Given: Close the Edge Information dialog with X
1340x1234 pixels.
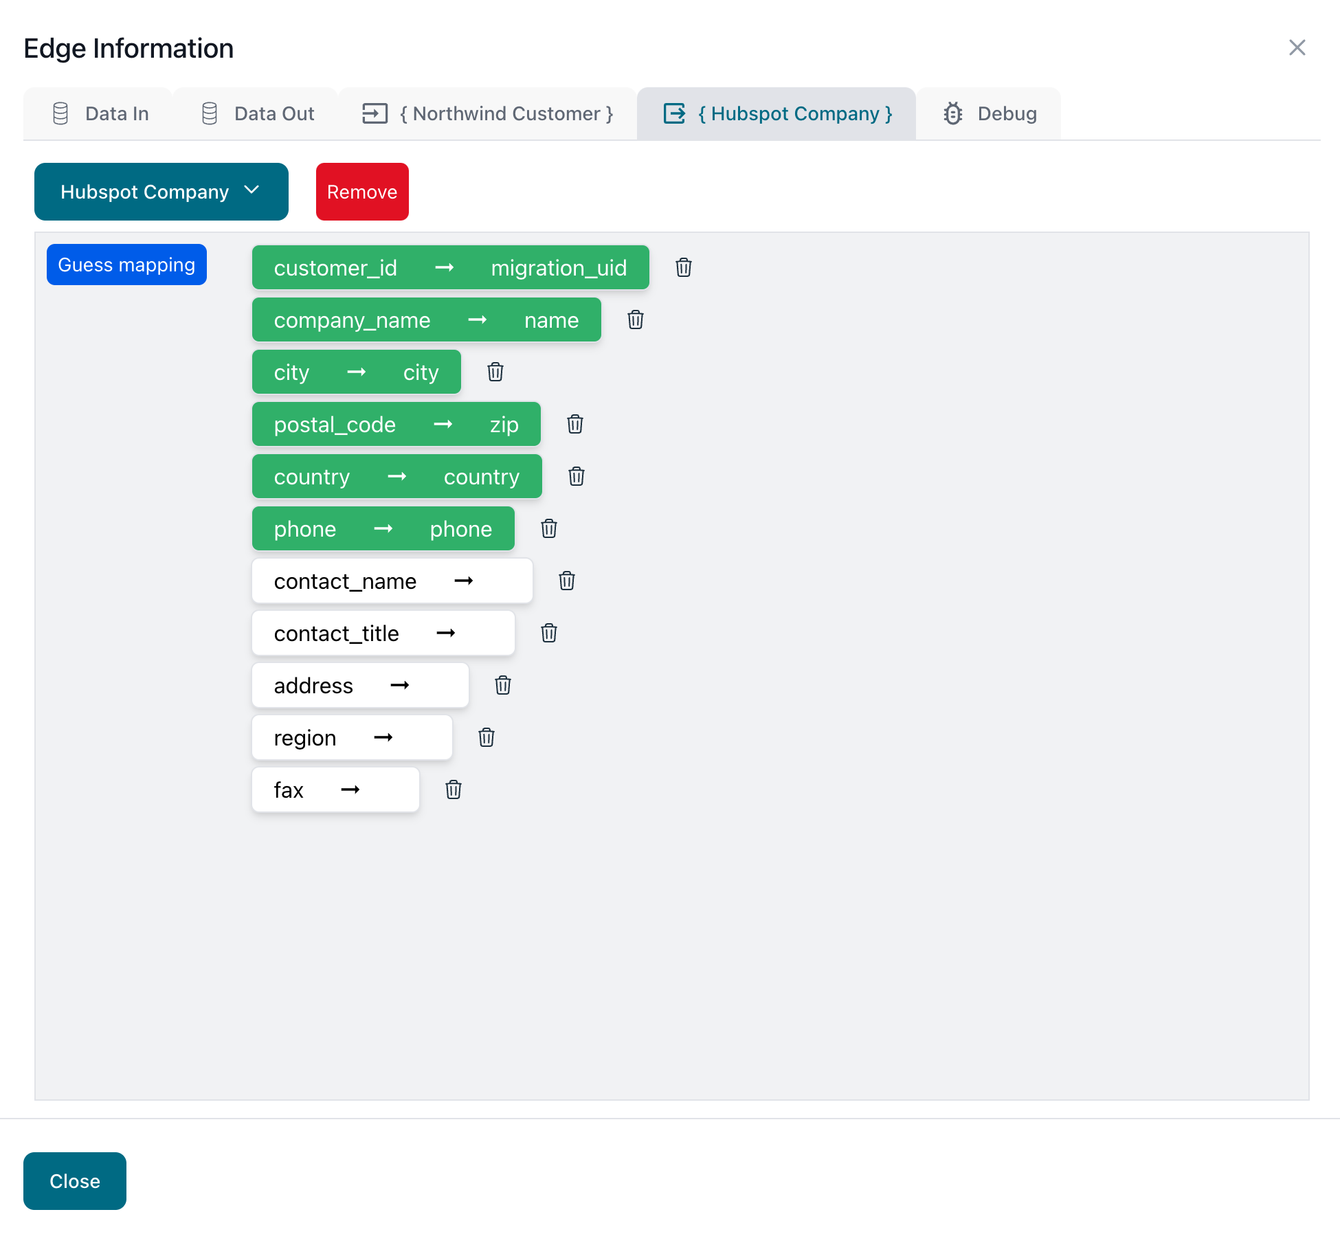Looking at the screenshot, I should (1297, 47).
